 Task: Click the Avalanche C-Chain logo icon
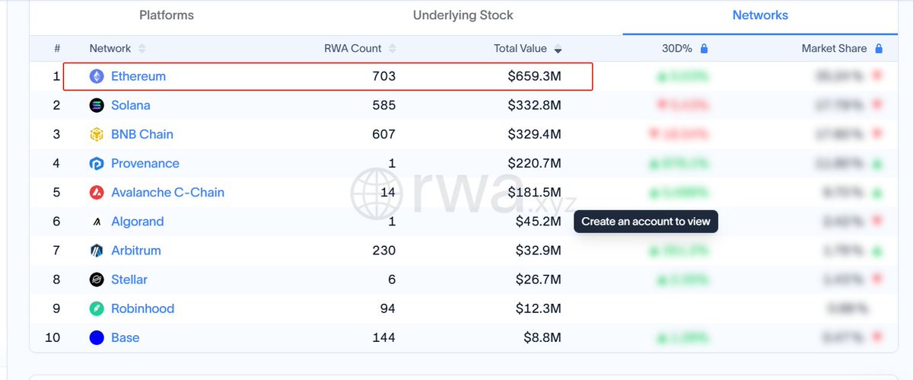97,192
